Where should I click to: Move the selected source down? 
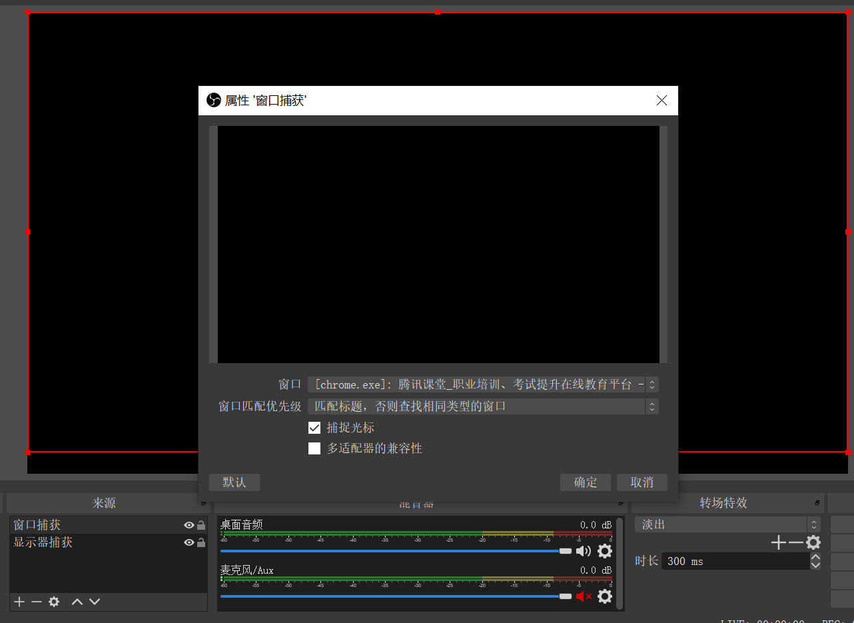tap(95, 602)
